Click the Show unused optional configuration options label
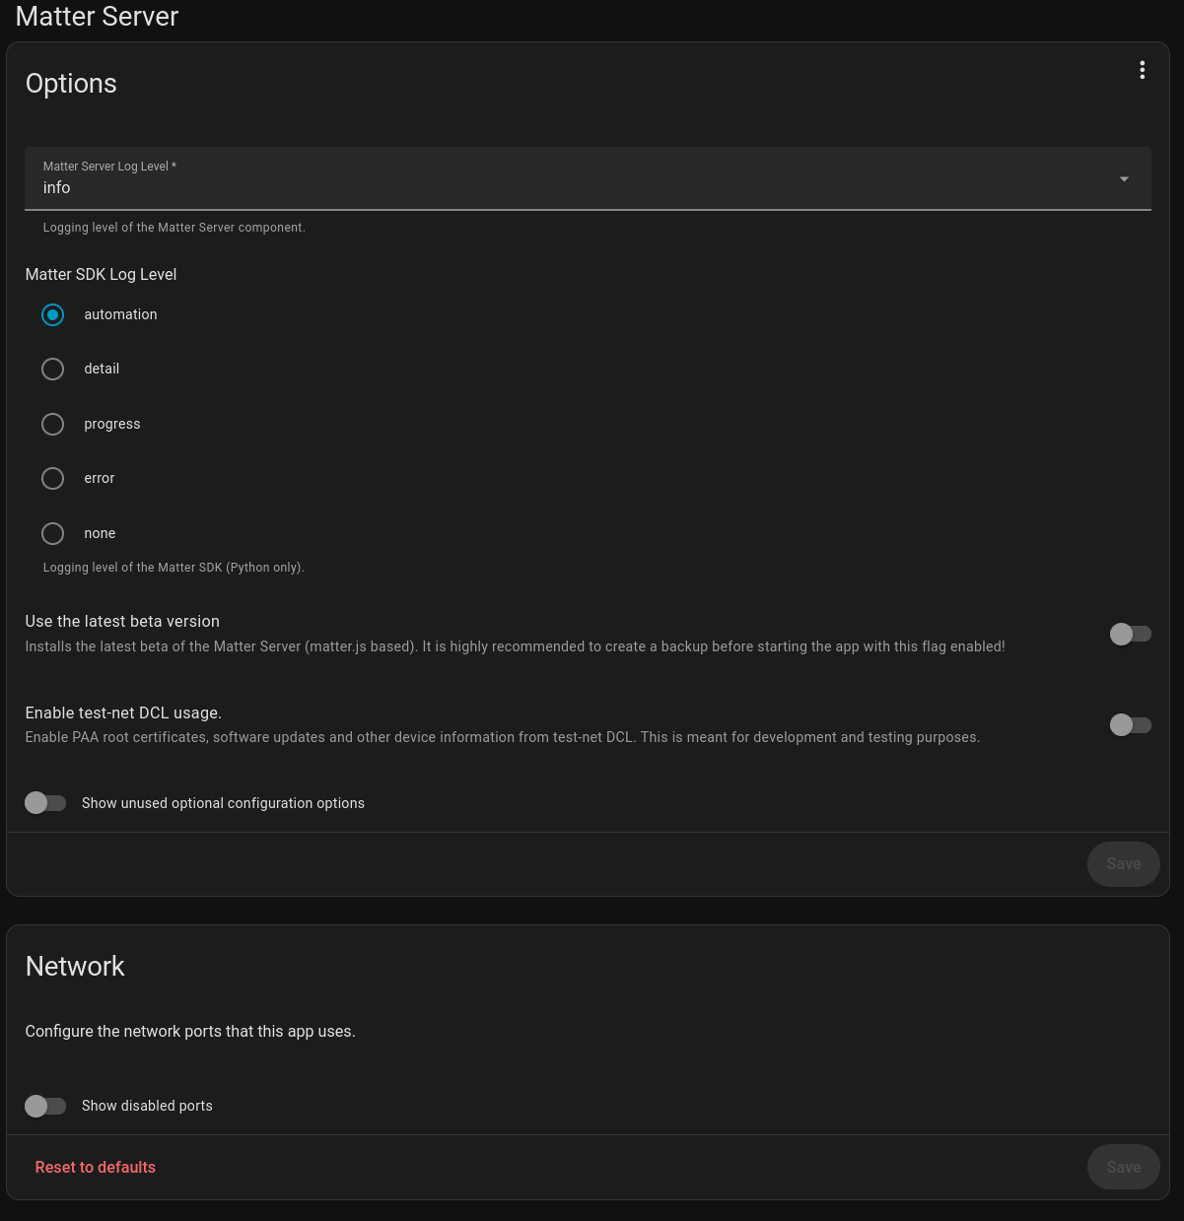 (223, 803)
